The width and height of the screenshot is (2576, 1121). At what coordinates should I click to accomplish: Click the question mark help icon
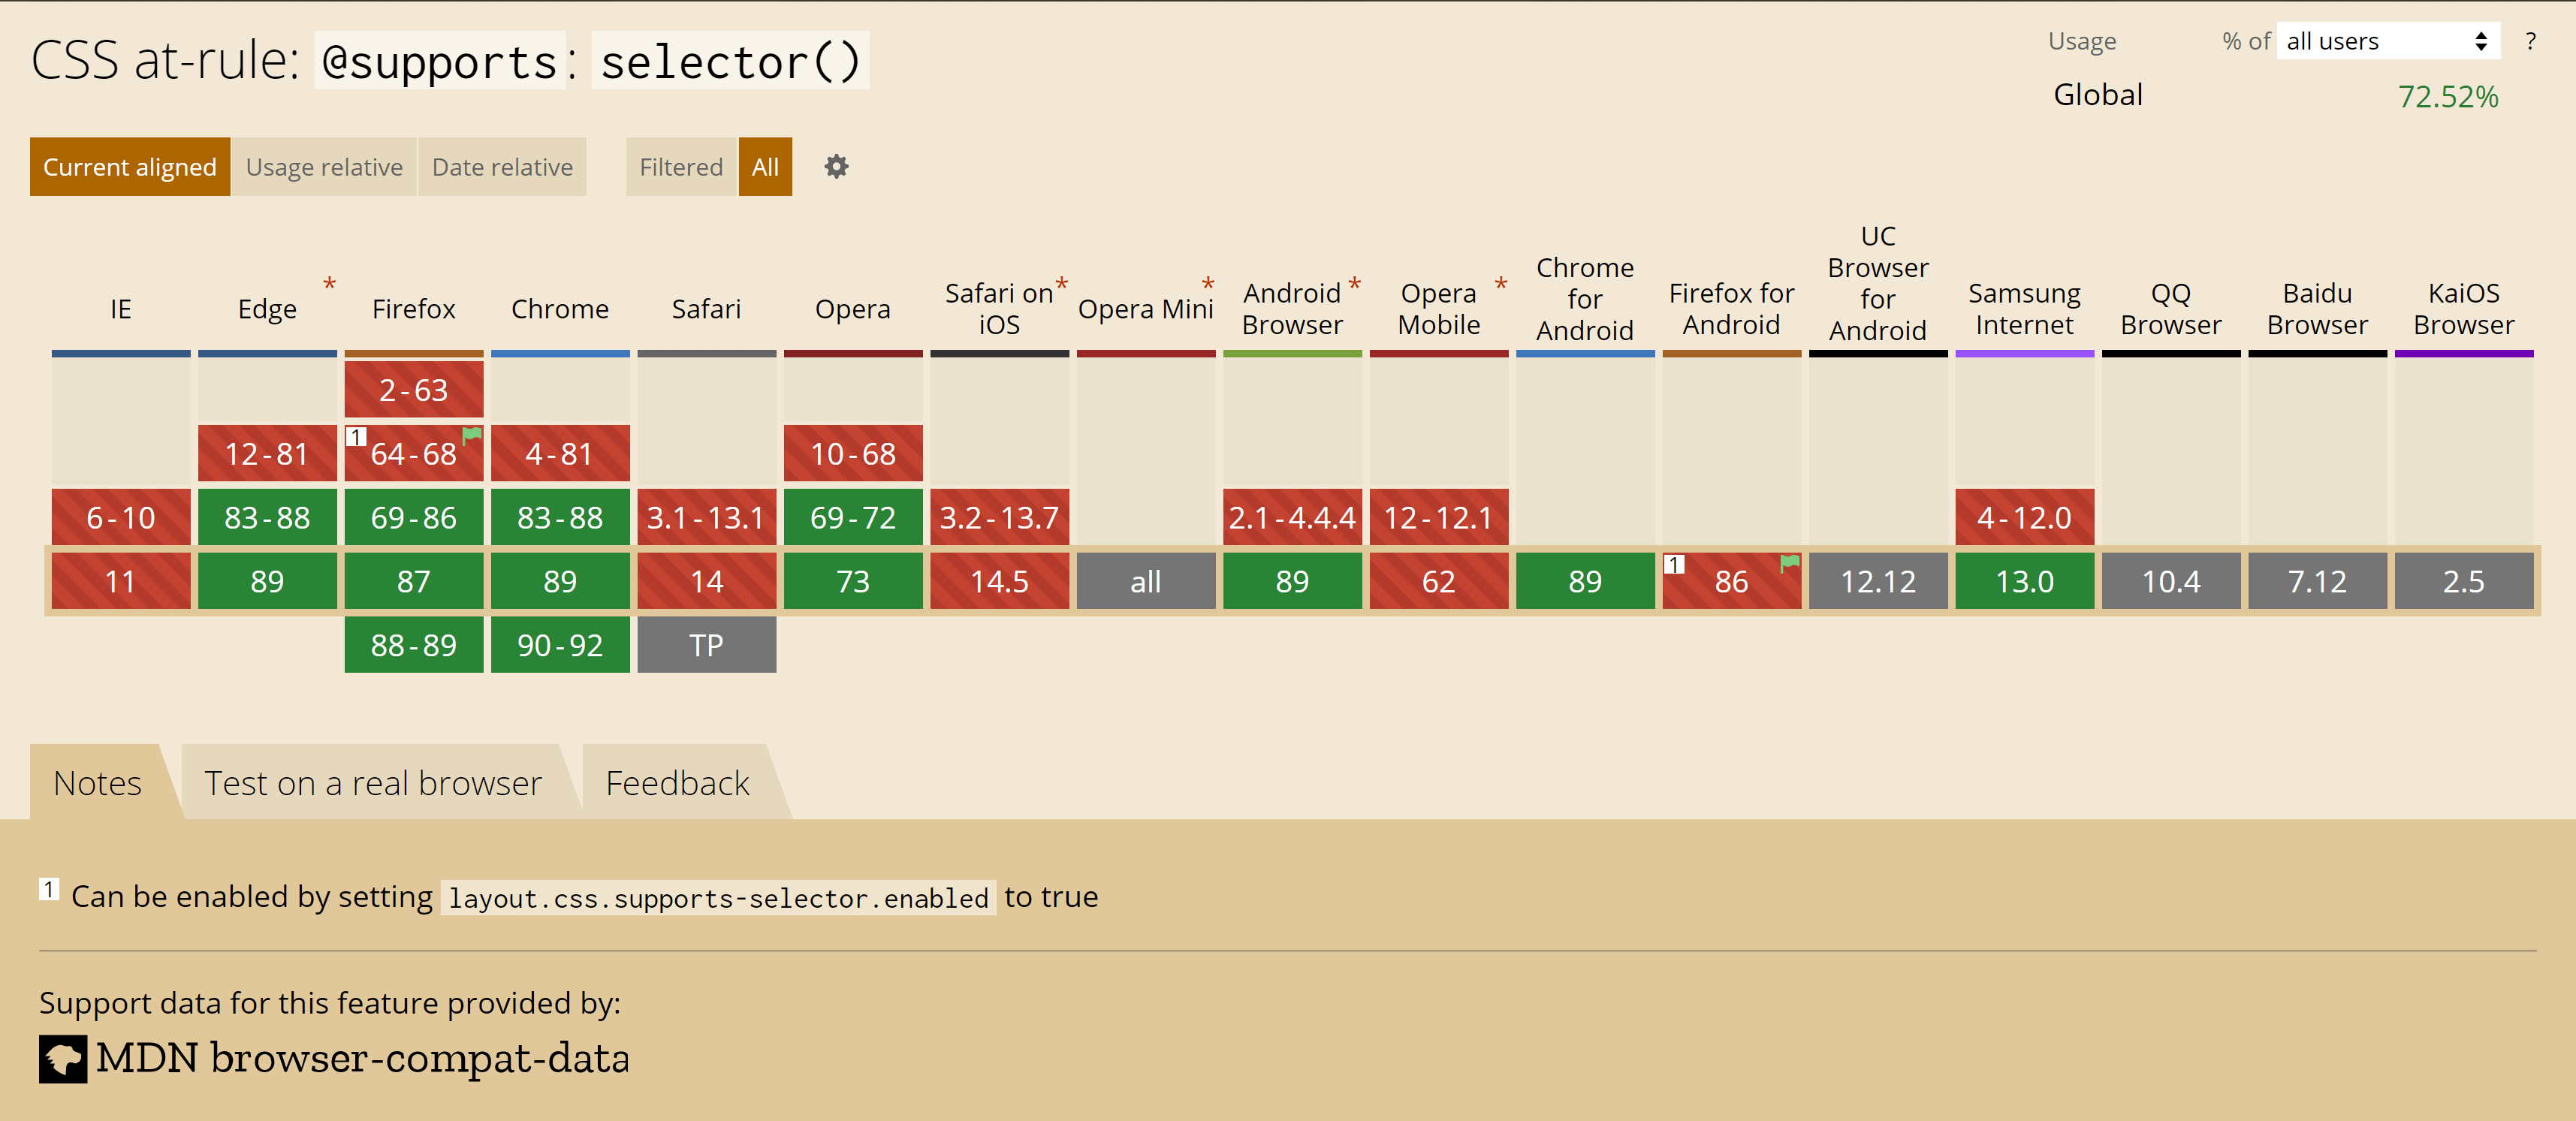(2530, 42)
